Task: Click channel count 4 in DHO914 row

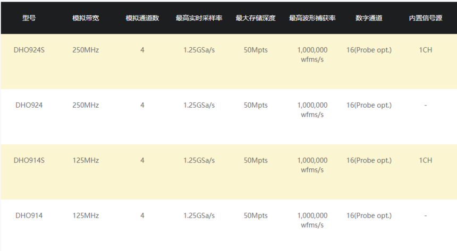Action: [x=142, y=215]
